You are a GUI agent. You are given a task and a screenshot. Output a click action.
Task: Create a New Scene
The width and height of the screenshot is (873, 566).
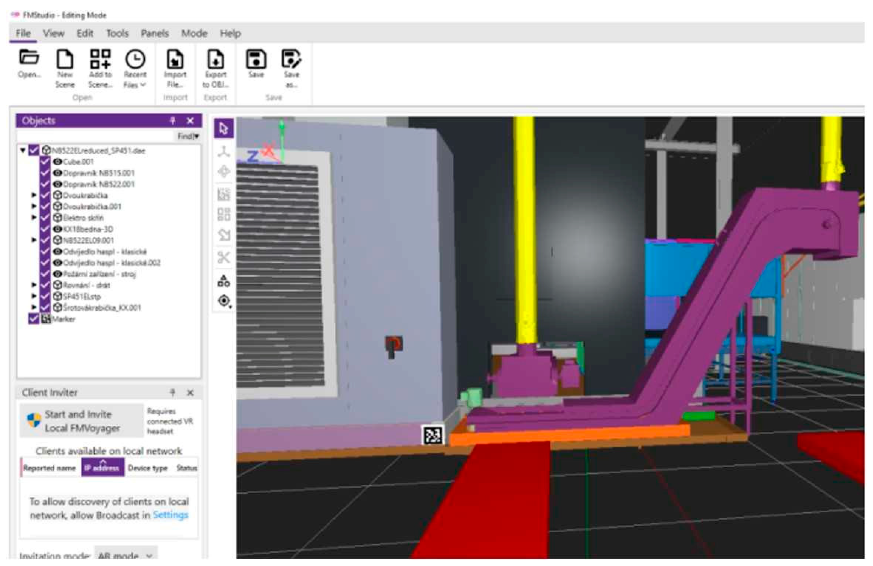[x=65, y=60]
